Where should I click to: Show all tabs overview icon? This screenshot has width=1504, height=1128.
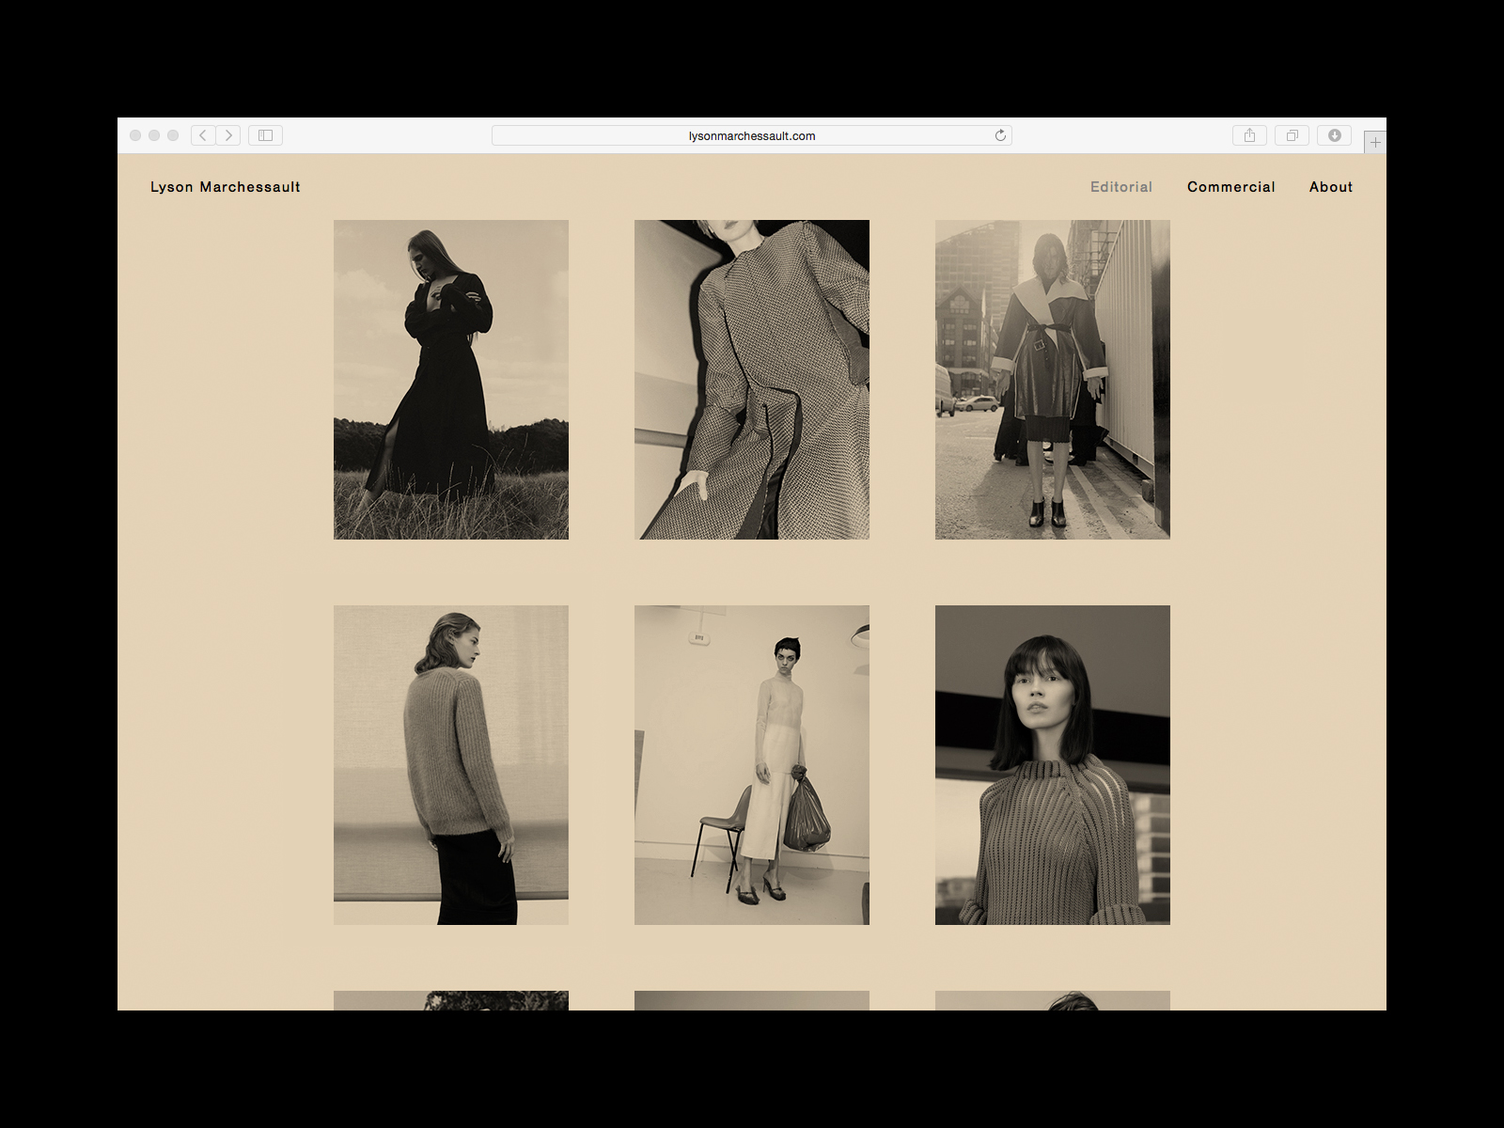tap(1292, 135)
